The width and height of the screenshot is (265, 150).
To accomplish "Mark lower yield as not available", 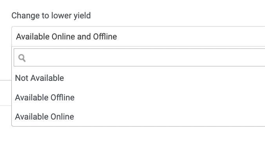I will click(138, 78).
